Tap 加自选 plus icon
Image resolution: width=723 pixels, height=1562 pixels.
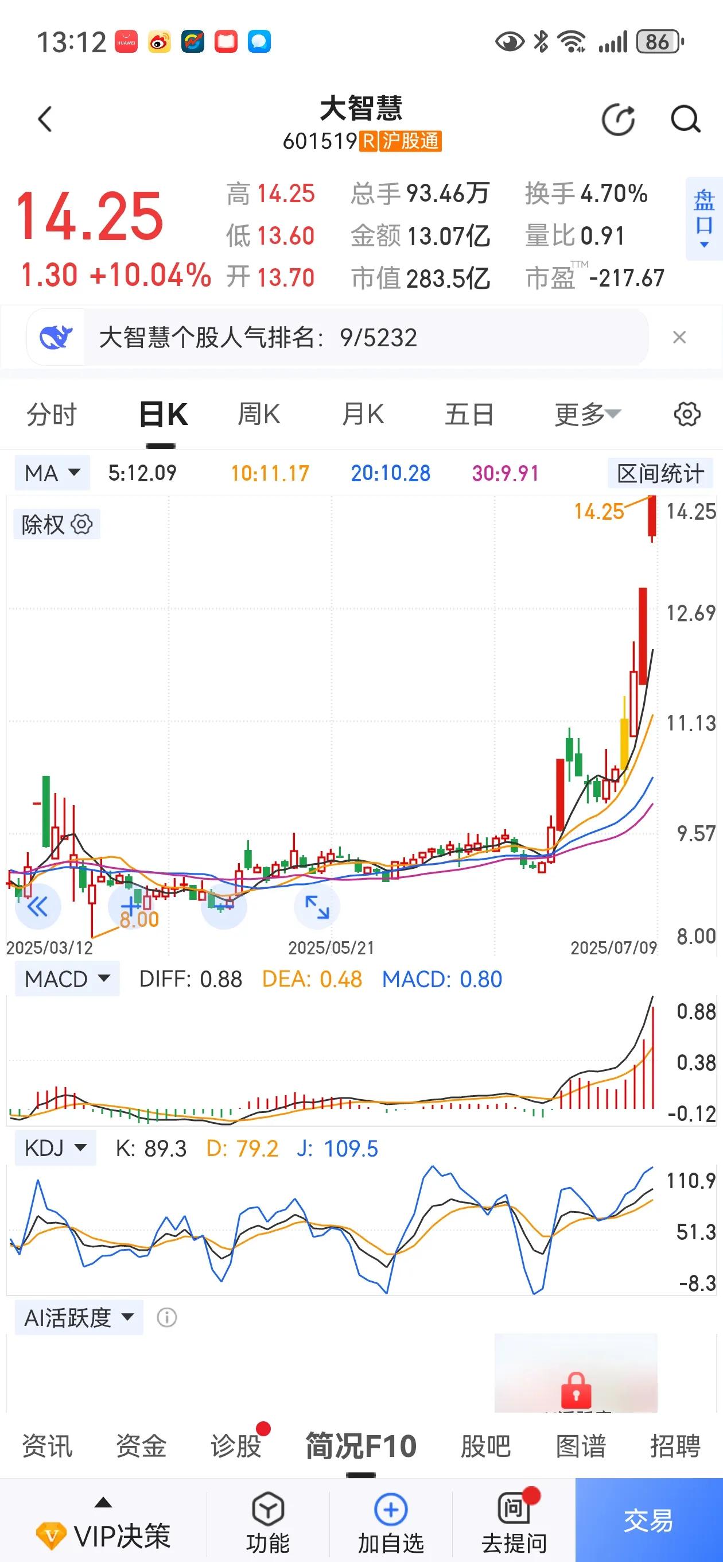(x=391, y=1509)
